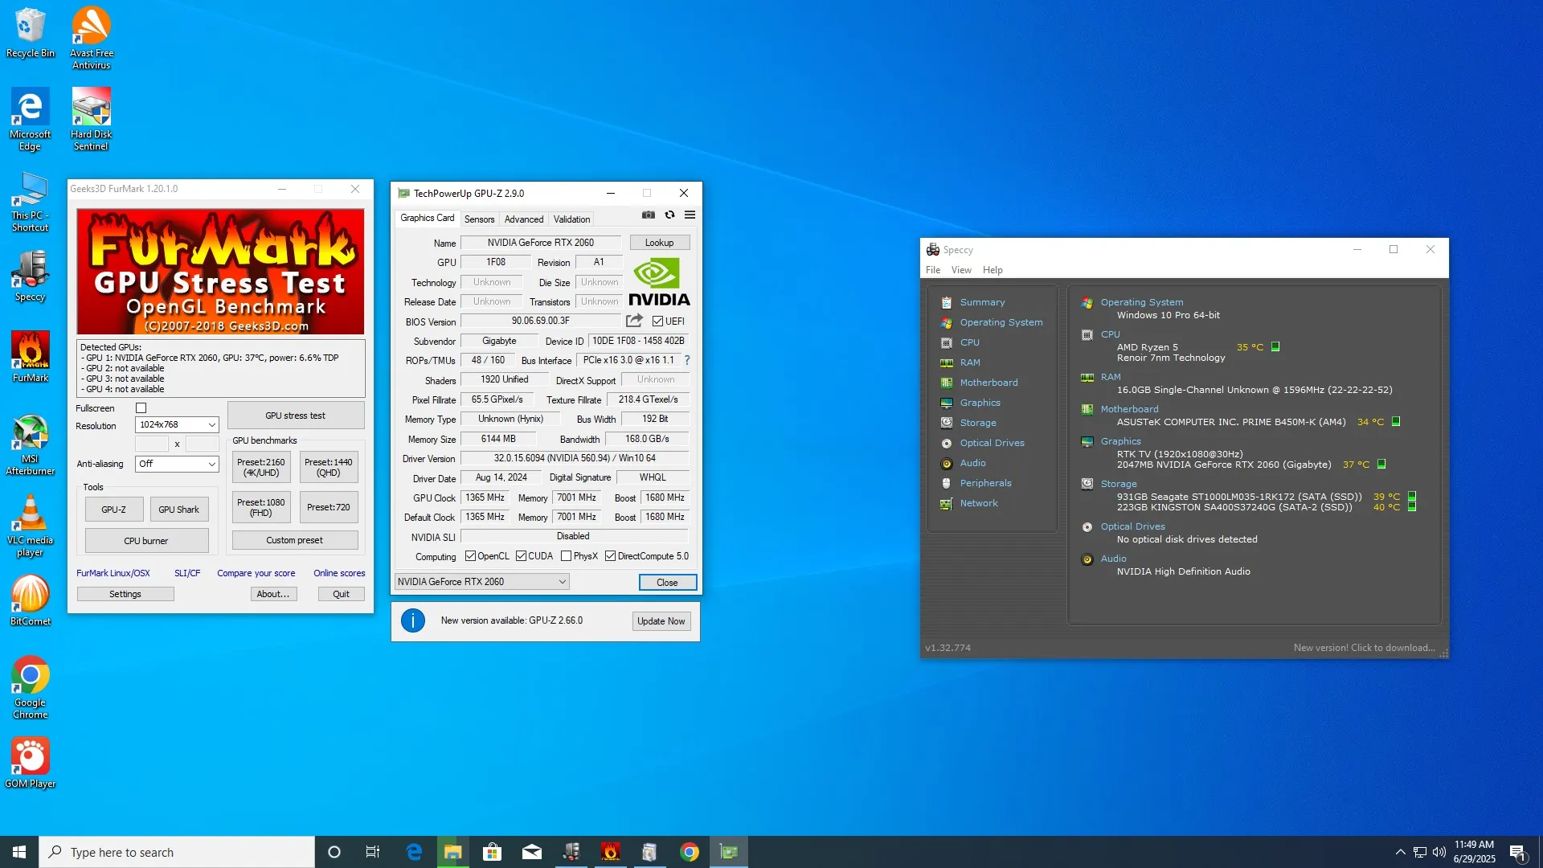This screenshot has width=1543, height=868.
Task: Open the GPU-Z hamburger menu icon
Action: 690,215
